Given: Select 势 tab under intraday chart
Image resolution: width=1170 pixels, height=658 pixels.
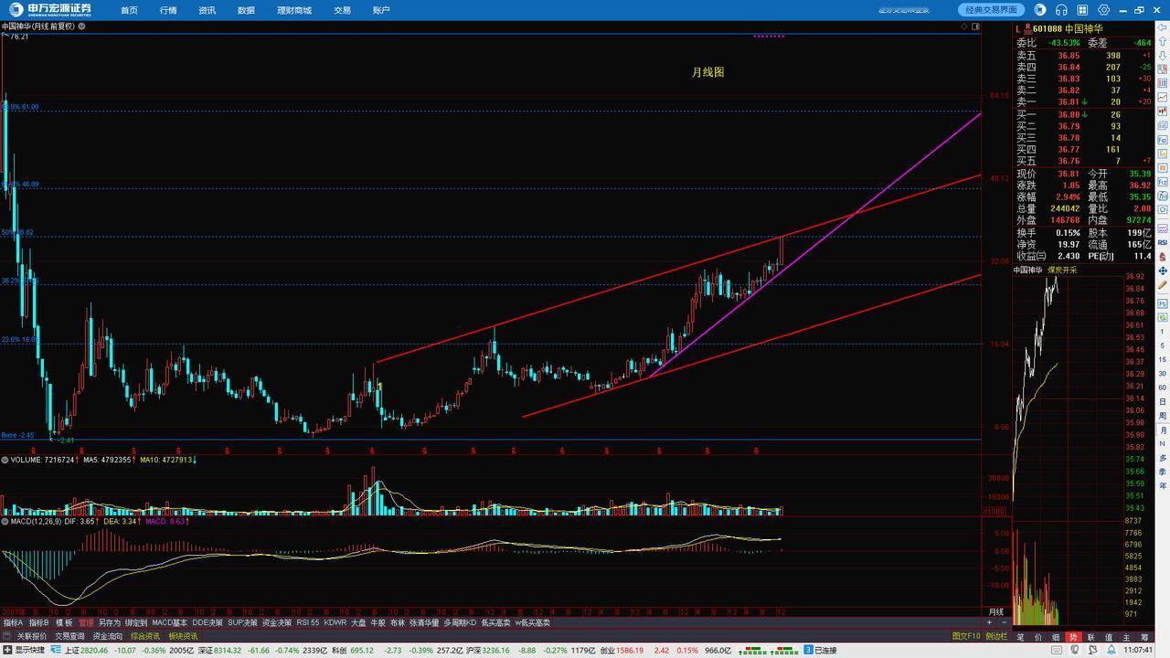Looking at the screenshot, I should click(x=1073, y=637).
